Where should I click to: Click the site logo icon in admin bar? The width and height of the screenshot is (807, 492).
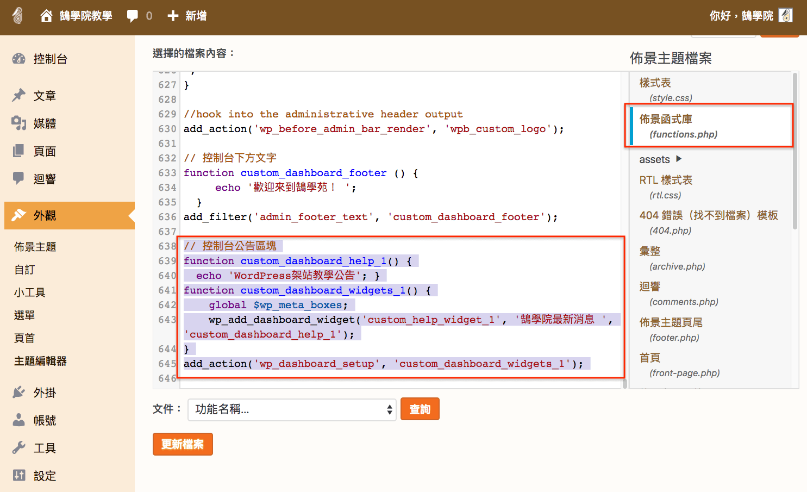pos(17,16)
